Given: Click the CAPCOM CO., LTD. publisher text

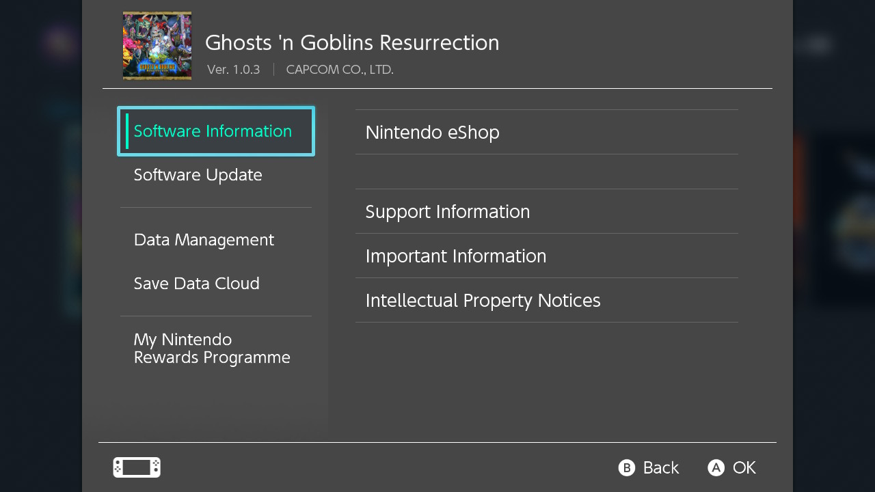Looking at the screenshot, I should [340, 70].
